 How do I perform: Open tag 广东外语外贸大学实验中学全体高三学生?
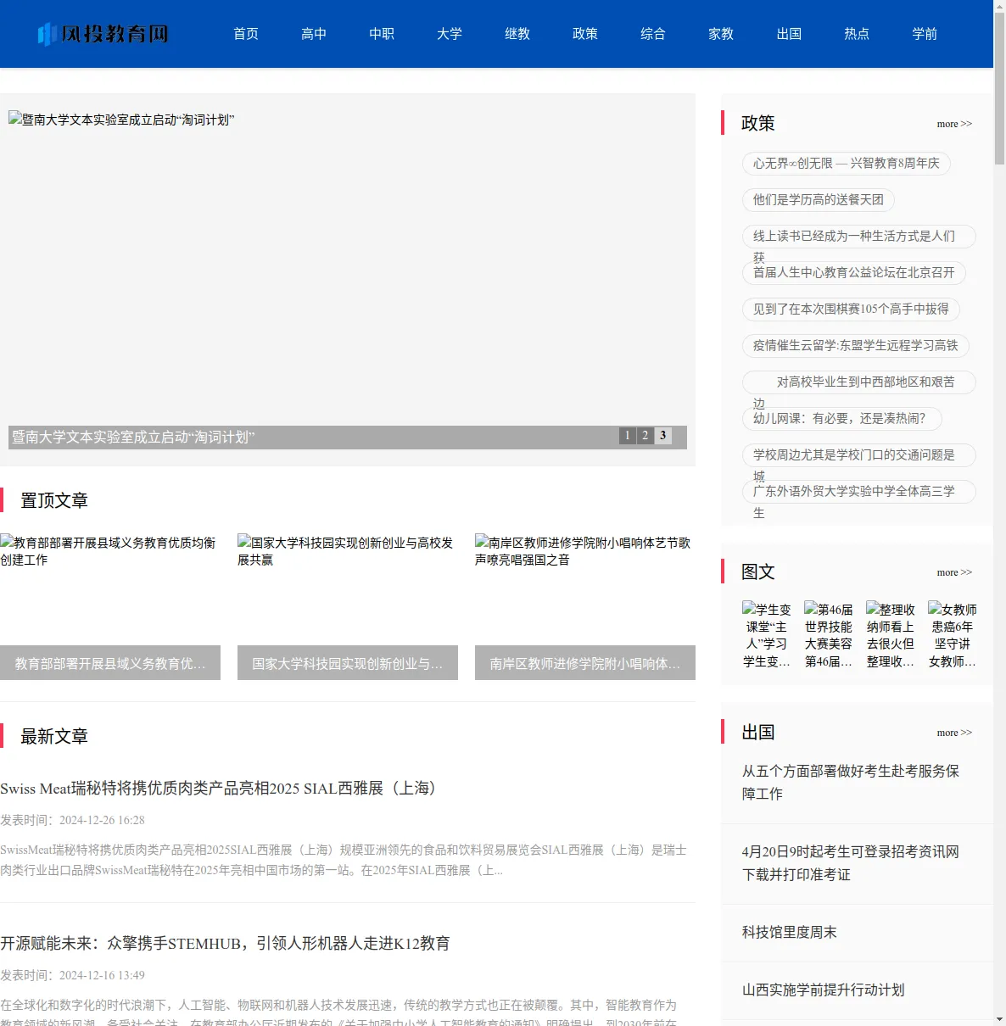click(858, 492)
